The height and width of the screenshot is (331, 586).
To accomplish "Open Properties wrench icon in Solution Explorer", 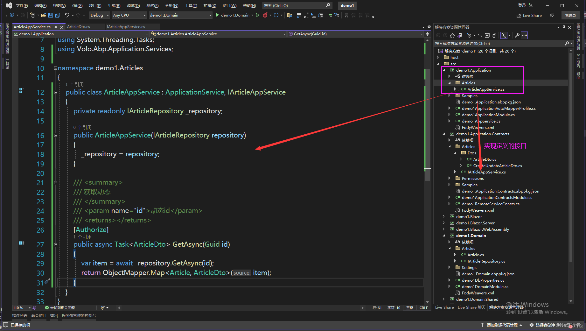I will (x=517, y=35).
